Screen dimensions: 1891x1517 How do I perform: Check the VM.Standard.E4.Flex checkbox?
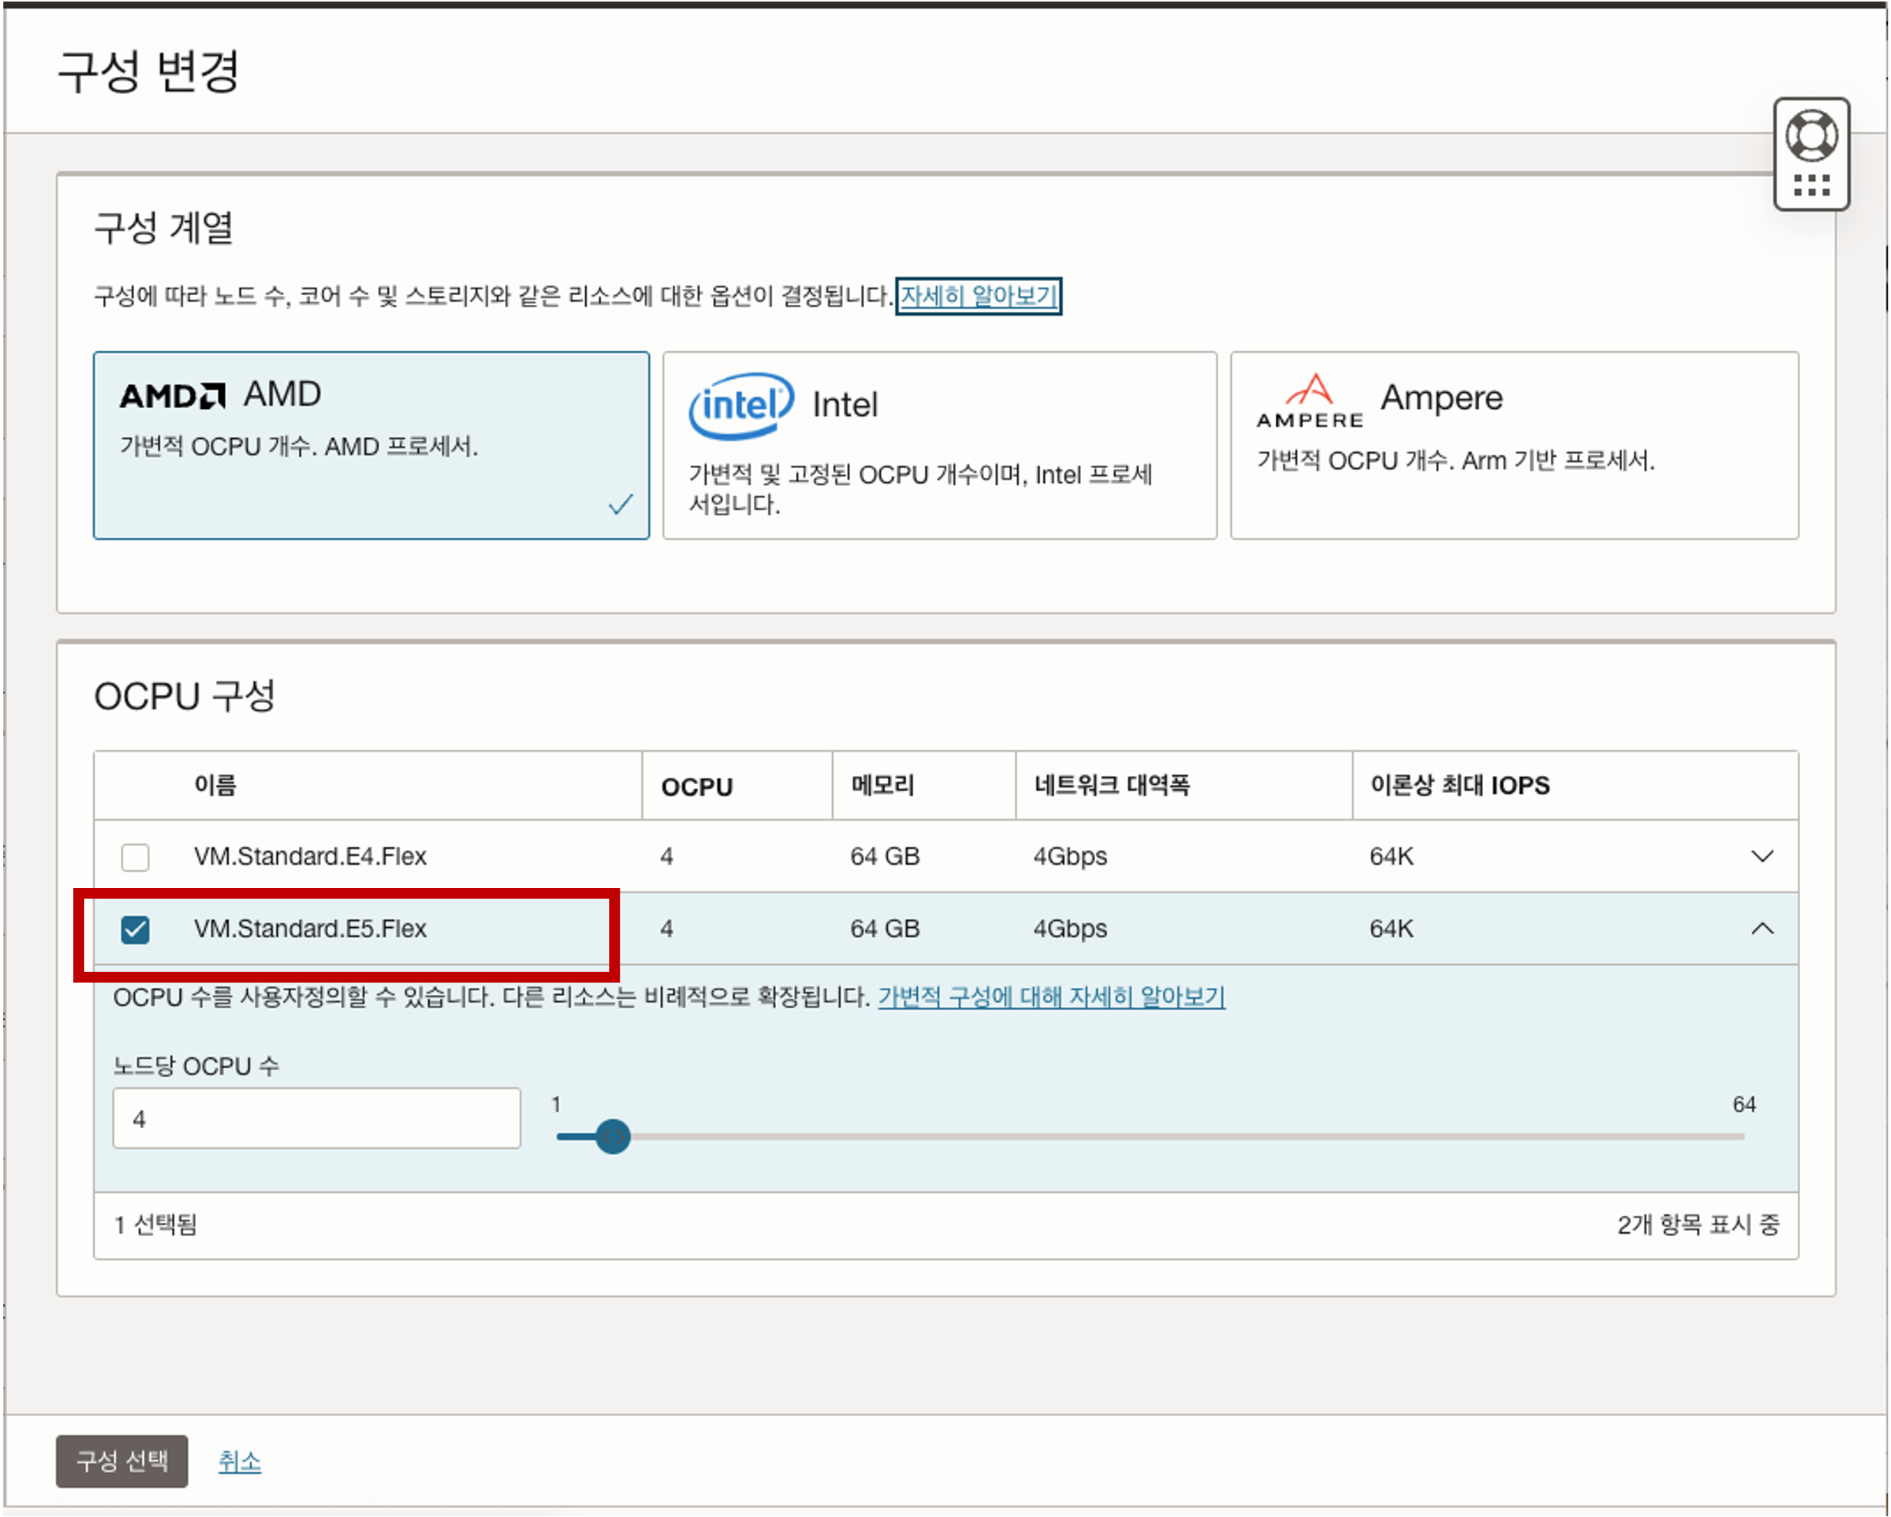tap(135, 856)
